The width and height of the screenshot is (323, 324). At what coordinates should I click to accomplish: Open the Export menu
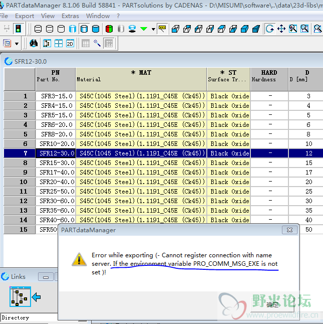click(x=25, y=16)
